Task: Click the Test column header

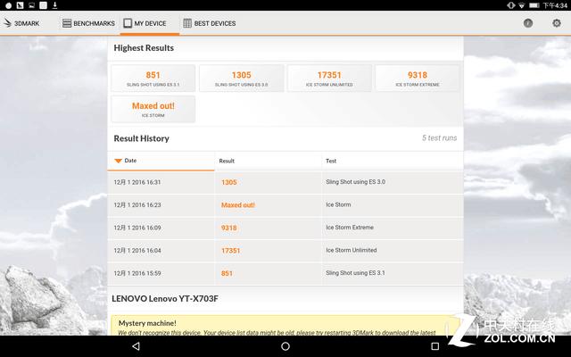Action: (x=331, y=161)
